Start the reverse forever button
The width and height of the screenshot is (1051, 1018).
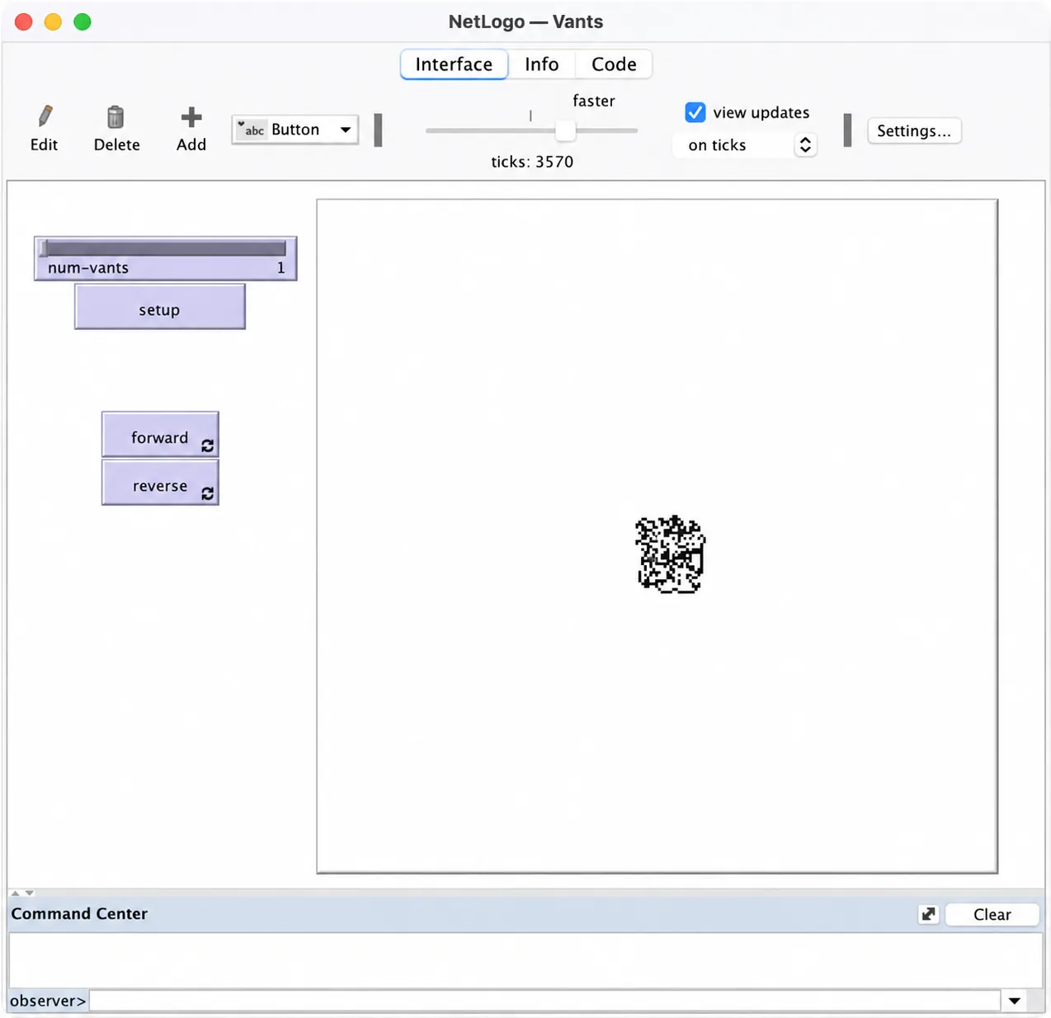pos(160,483)
